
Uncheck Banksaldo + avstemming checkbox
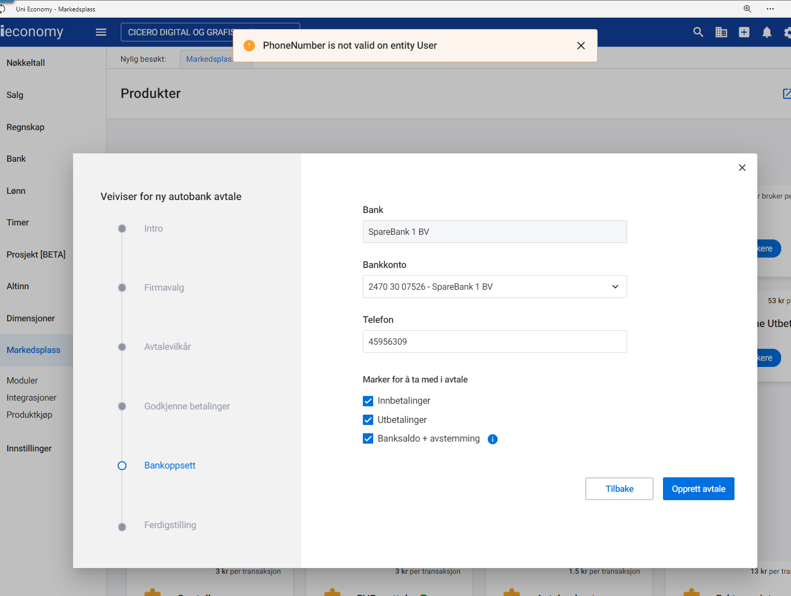click(x=368, y=438)
